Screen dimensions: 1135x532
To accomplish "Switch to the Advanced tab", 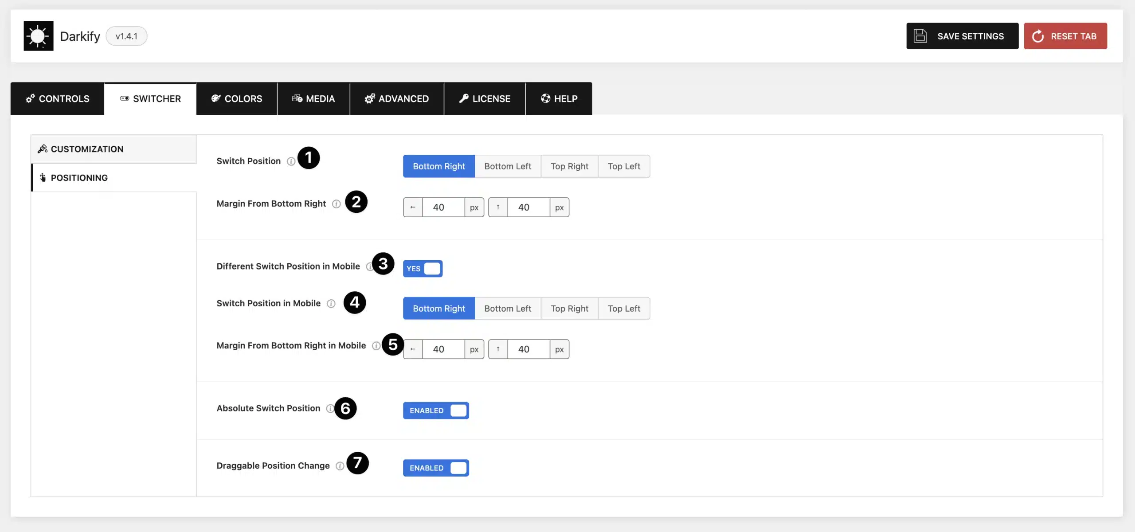I will tap(397, 99).
